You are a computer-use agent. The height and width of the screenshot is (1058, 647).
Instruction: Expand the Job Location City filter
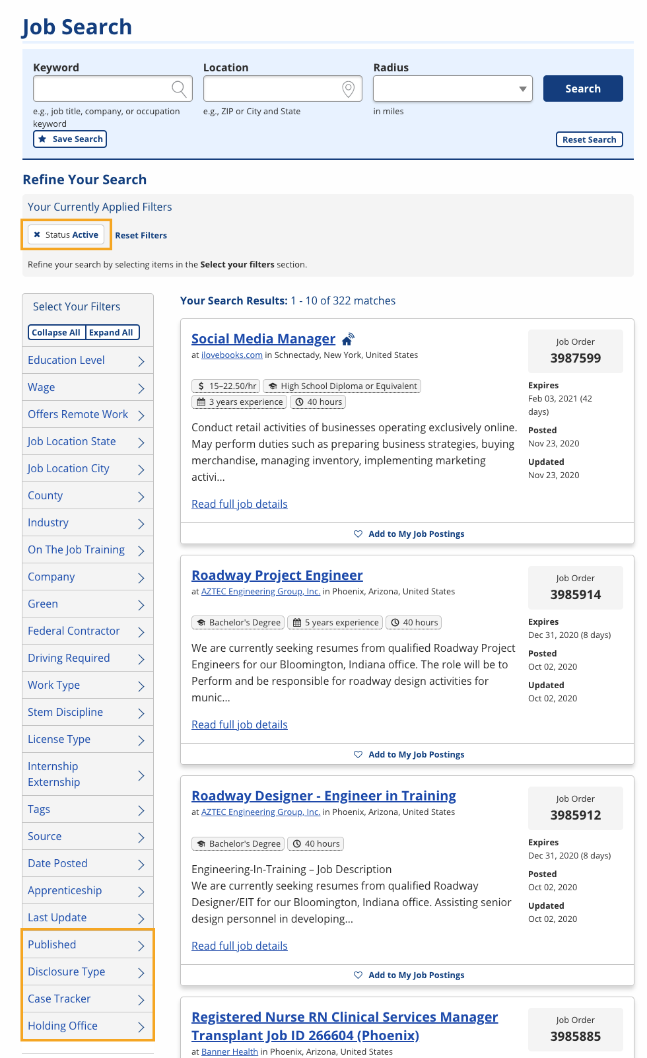(x=88, y=469)
